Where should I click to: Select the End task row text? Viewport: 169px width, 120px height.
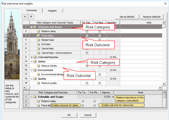(46, 44)
